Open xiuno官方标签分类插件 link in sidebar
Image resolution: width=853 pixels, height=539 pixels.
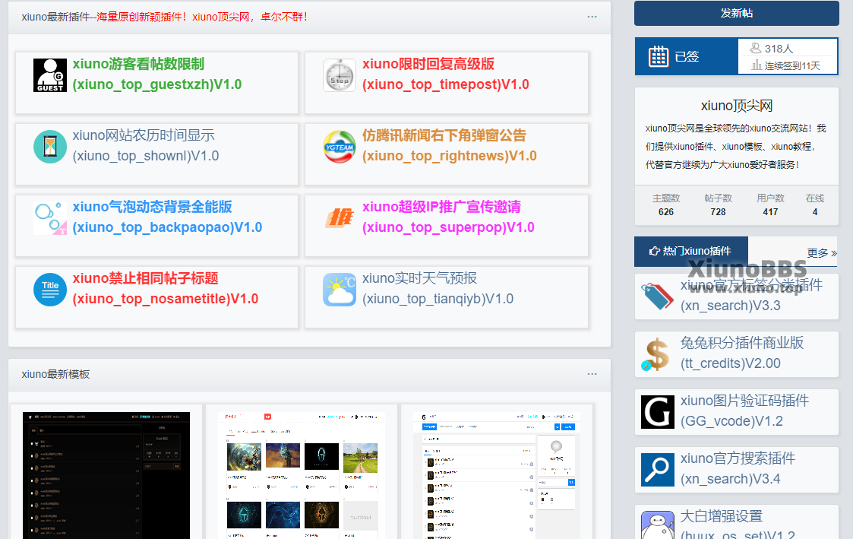coord(751,295)
